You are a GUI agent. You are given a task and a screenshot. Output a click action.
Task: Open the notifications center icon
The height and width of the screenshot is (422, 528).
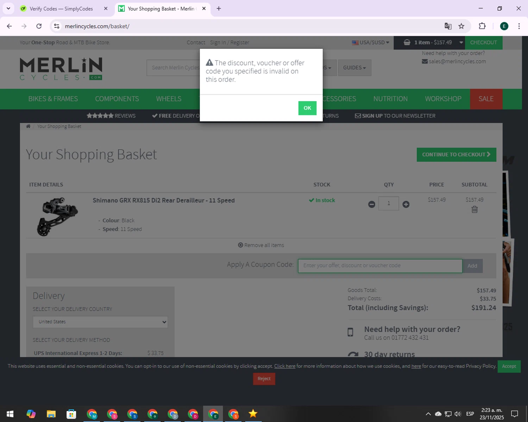coord(515,414)
